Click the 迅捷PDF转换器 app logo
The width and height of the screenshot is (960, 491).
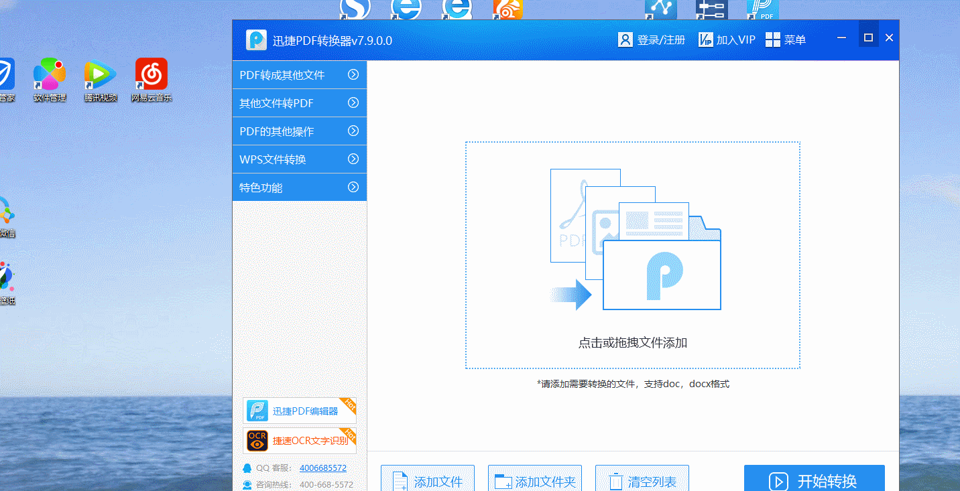[256, 40]
